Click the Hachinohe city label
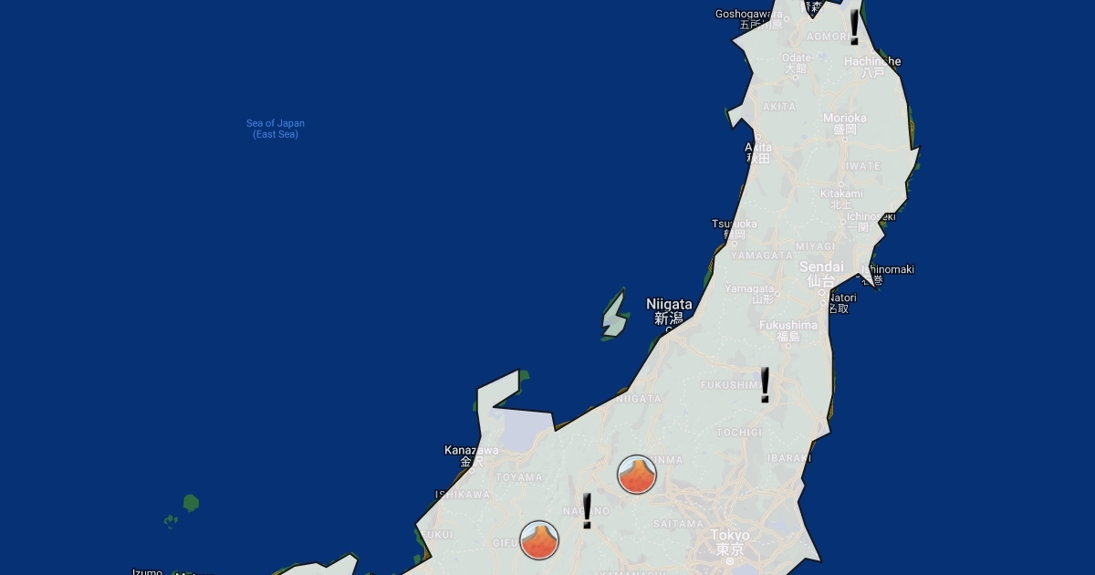 pyautogui.click(x=872, y=62)
